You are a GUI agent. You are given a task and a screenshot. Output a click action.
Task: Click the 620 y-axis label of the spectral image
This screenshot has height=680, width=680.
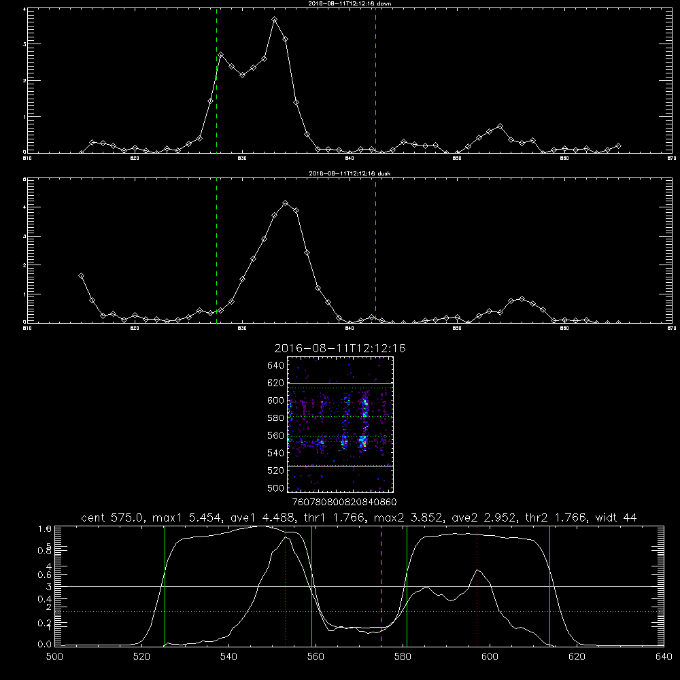(276, 383)
